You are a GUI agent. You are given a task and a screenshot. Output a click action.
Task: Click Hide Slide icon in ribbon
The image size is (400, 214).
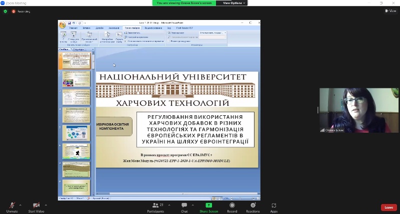point(119,36)
